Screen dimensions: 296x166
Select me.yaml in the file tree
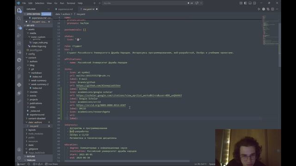(x=34, y=126)
